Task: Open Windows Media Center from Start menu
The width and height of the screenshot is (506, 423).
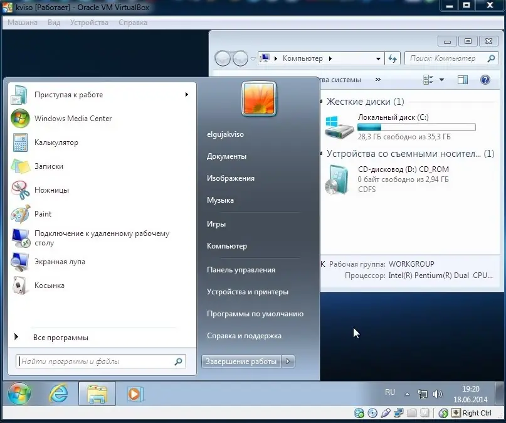Action: pyautogui.click(x=61, y=119)
